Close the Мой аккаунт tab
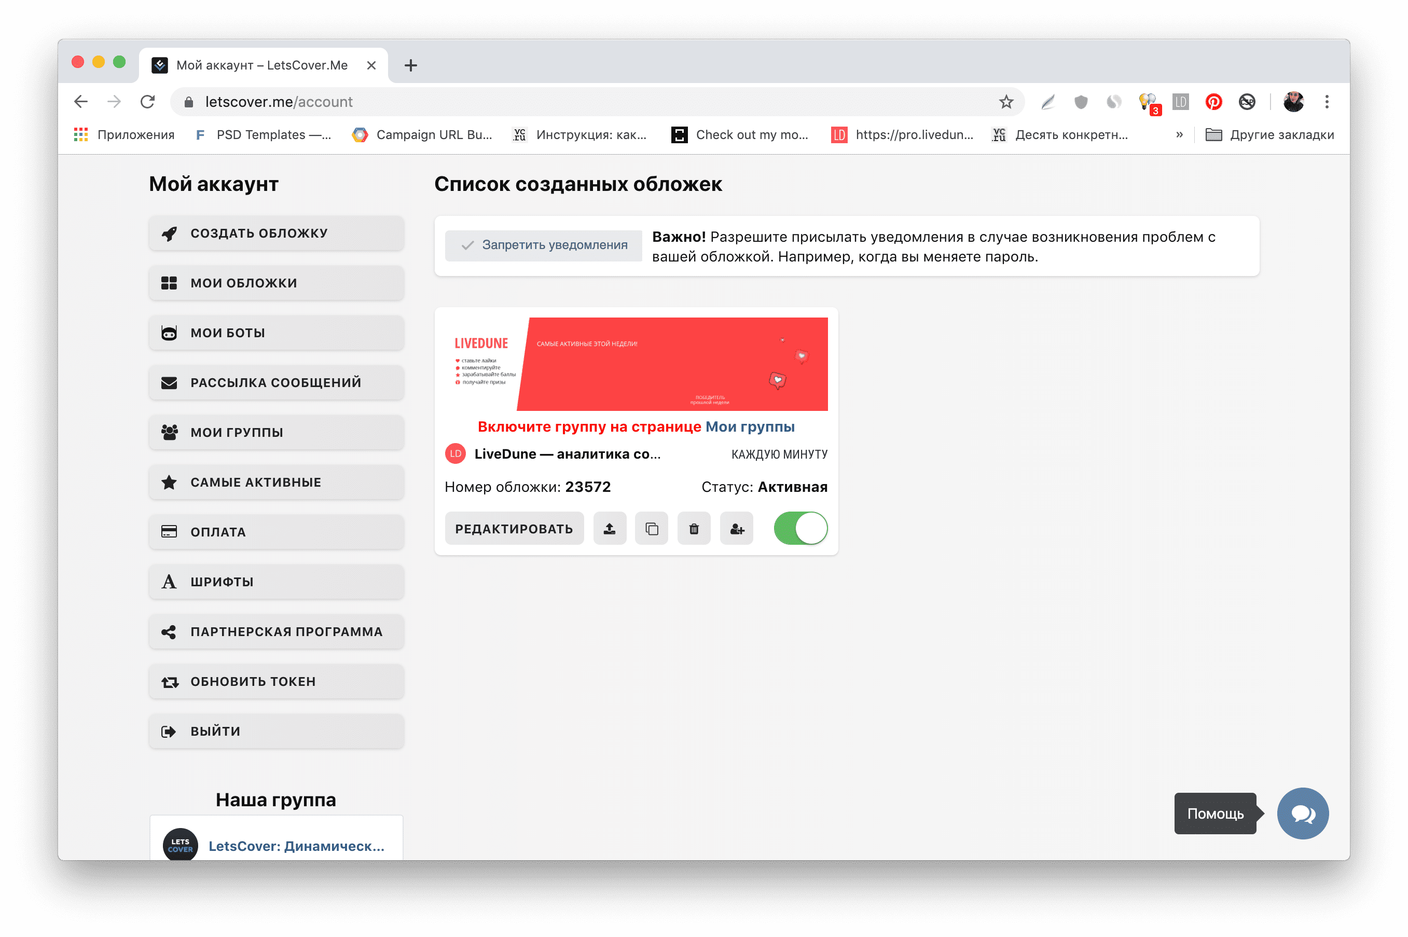 371,65
